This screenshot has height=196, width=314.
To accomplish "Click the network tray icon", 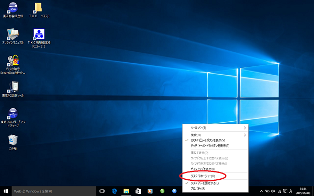I will click(279, 191).
